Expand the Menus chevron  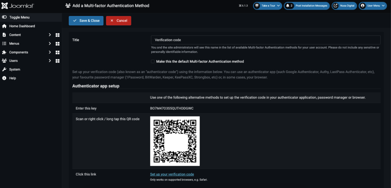[50, 44]
